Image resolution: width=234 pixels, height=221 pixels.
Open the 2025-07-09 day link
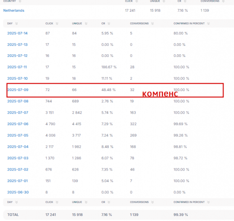[x=18, y=90]
